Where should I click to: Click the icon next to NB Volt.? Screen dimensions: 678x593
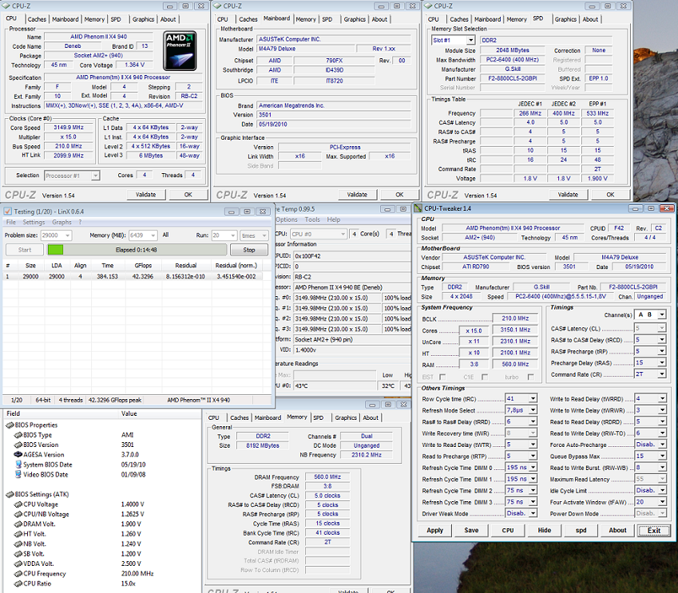tap(18, 544)
